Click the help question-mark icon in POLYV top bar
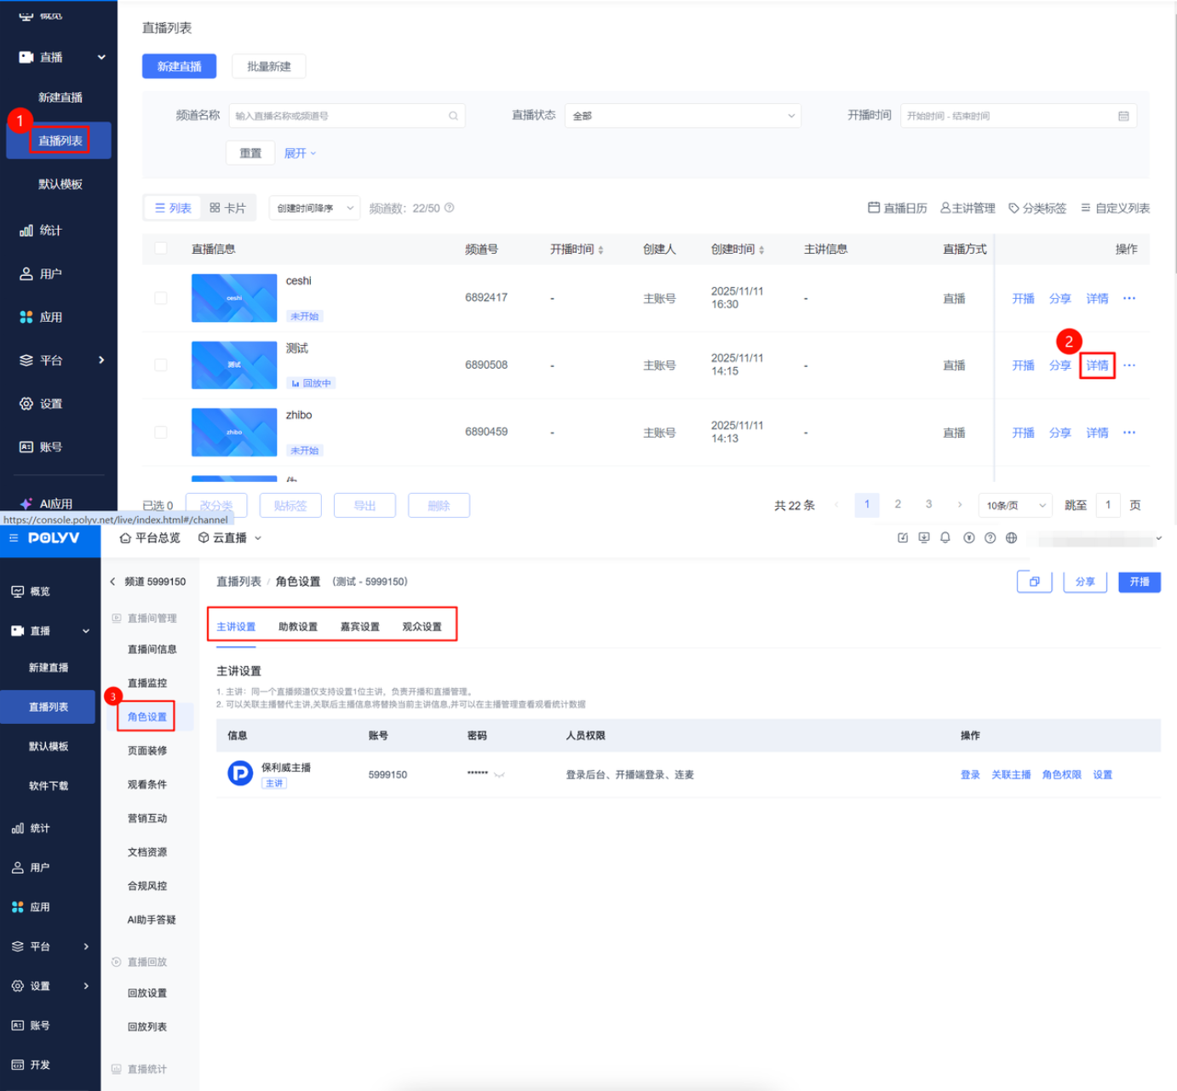1177x1091 pixels. point(990,538)
